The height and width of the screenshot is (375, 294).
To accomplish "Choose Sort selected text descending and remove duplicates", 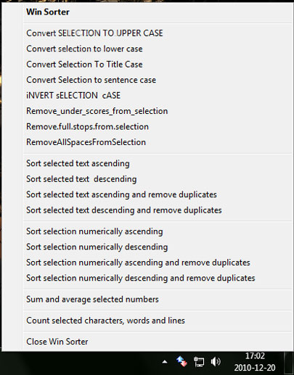I will coord(158,210).
